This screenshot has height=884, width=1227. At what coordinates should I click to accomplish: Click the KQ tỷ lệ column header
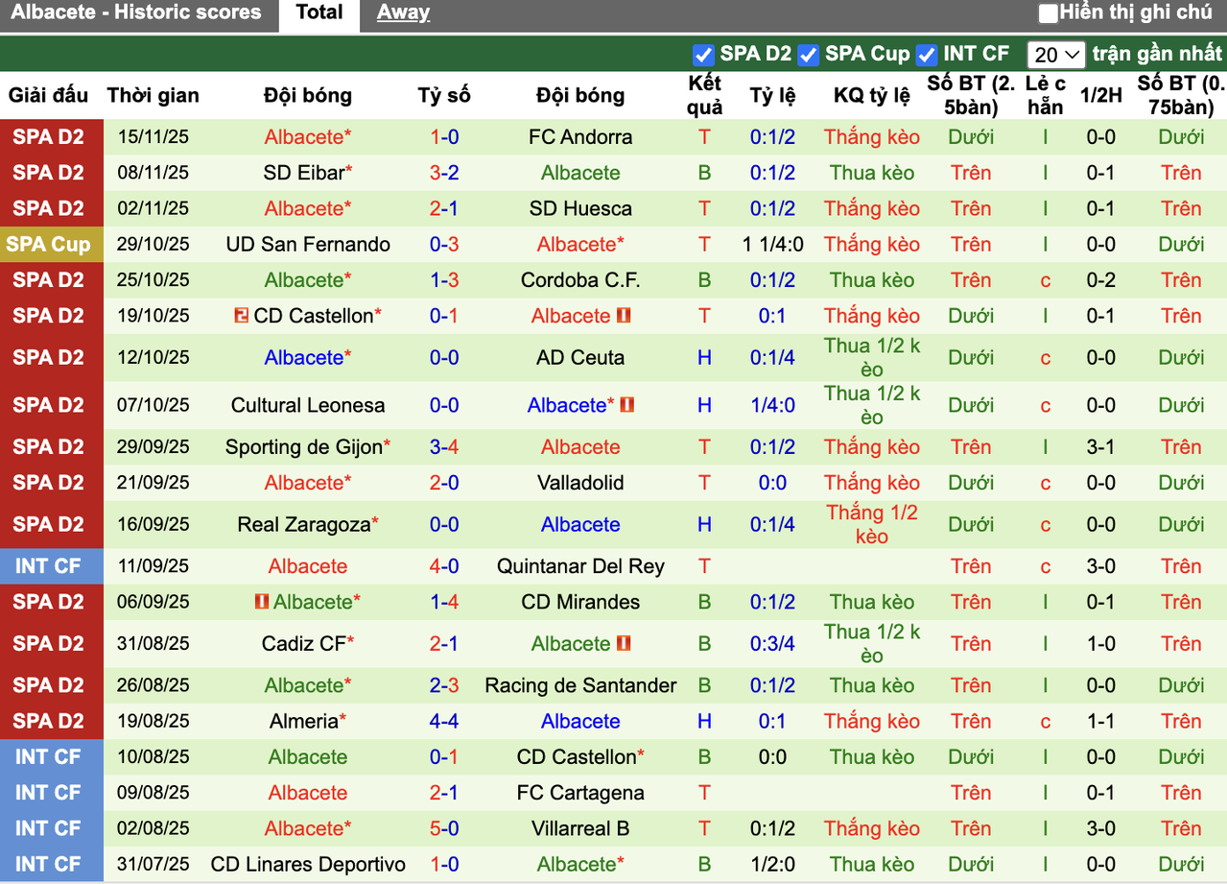[872, 95]
